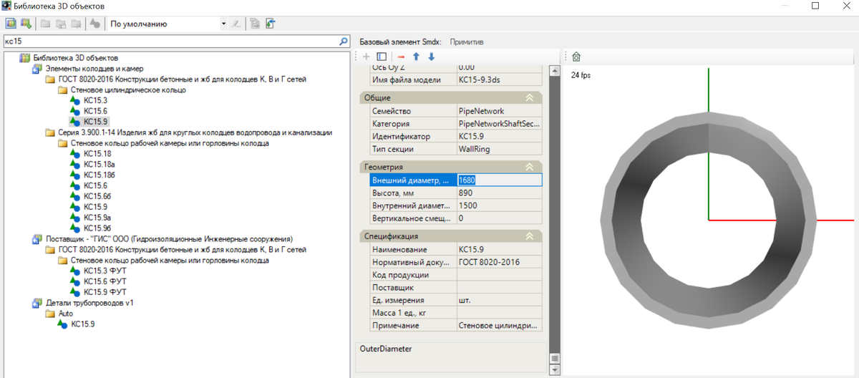Click the Тип секции value WallRing

point(499,148)
